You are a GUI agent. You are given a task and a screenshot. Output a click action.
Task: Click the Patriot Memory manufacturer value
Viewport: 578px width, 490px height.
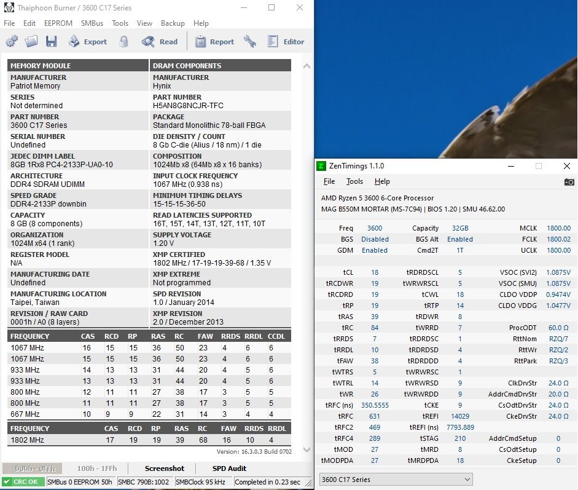tap(36, 86)
